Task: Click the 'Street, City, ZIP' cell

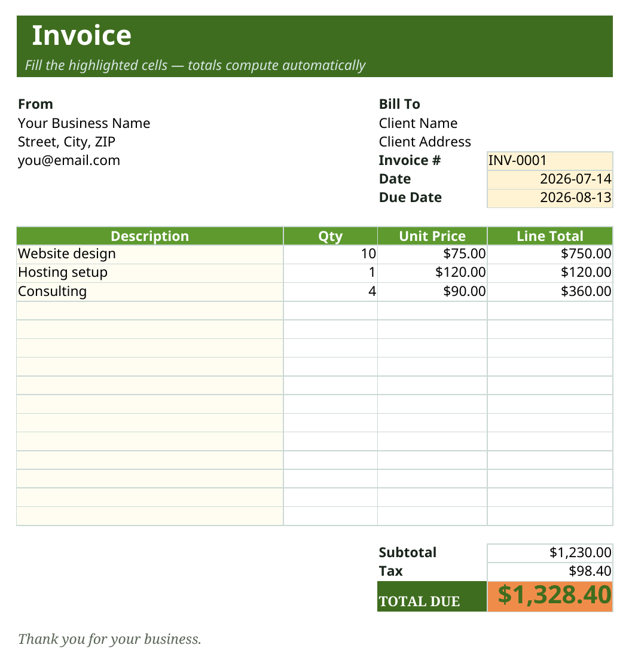Action: pyautogui.click(x=66, y=142)
